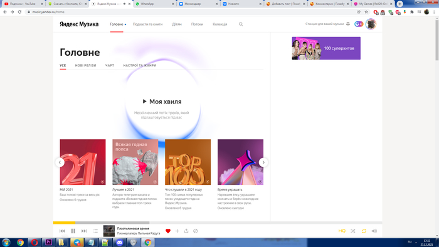
Task: Seek in the track progress bar
Action: pos(218,223)
